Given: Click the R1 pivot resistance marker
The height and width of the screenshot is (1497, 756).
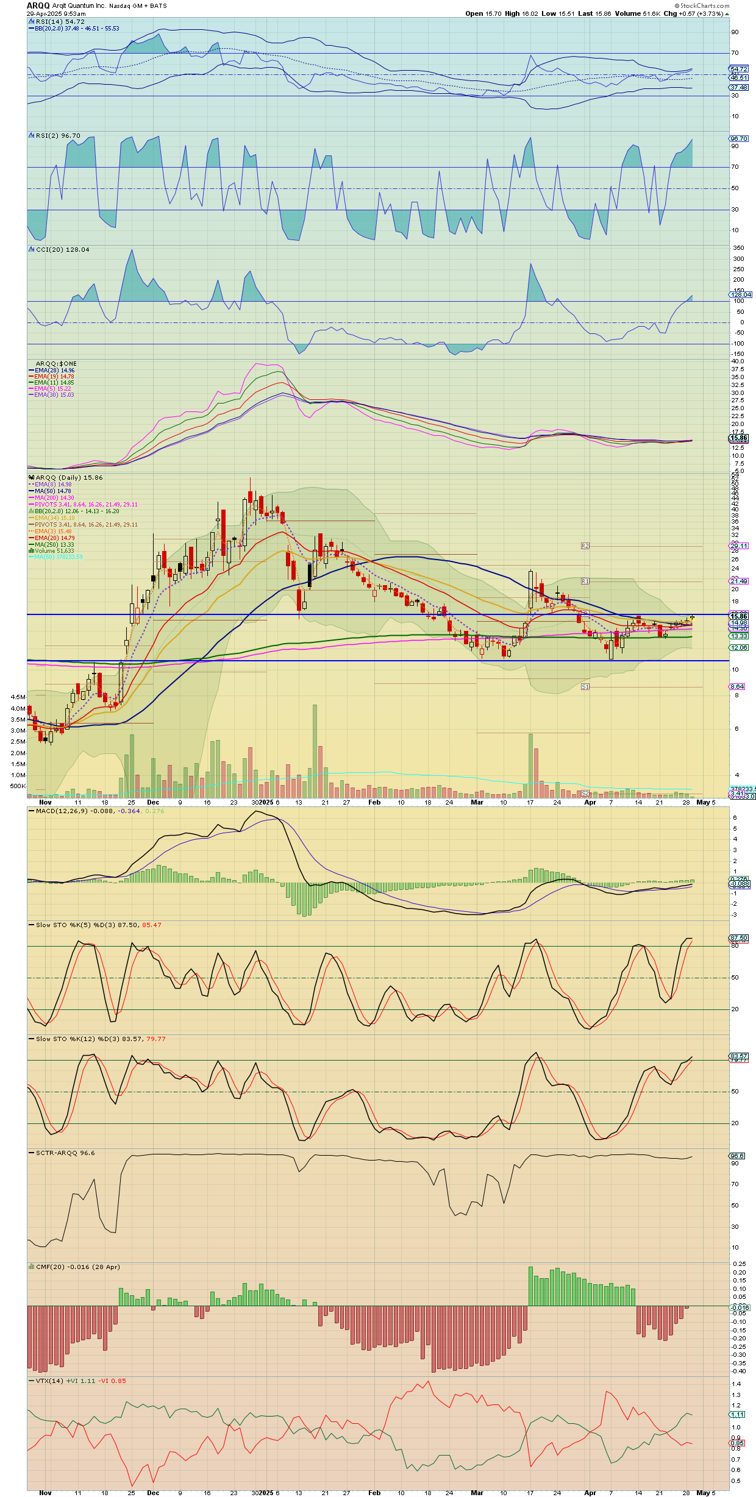Looking at the screenshot, I should point(585,581).
